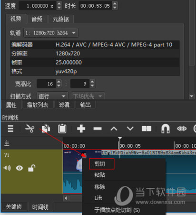
Task: Click the 00:00:00 ruler timestamp
Action: point(75,146)
